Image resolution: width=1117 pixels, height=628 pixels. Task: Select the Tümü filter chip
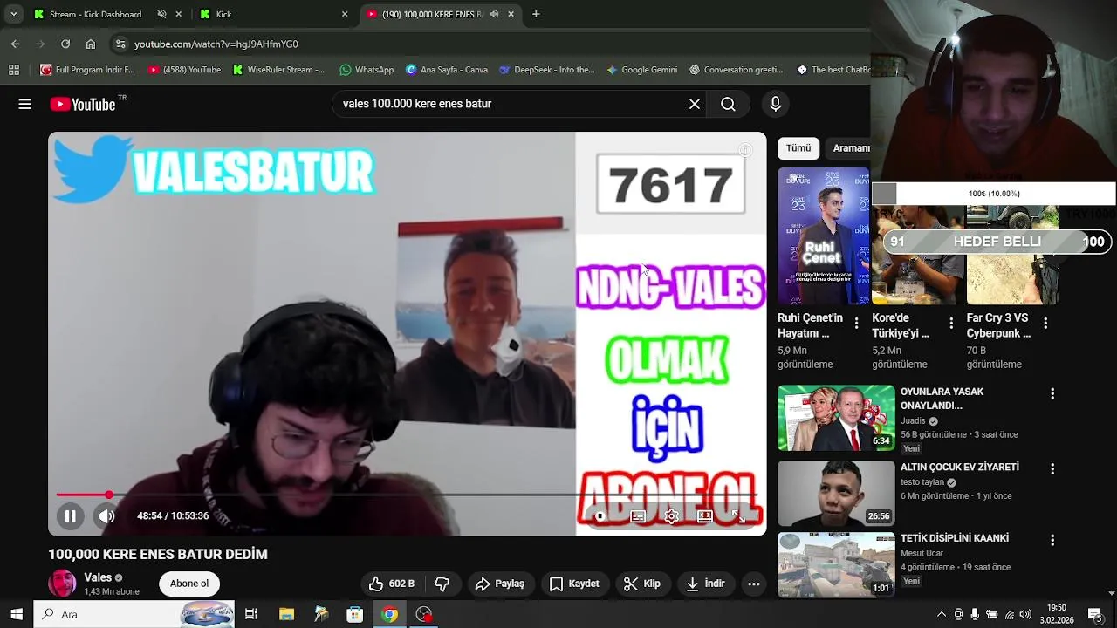click(798, 148)
